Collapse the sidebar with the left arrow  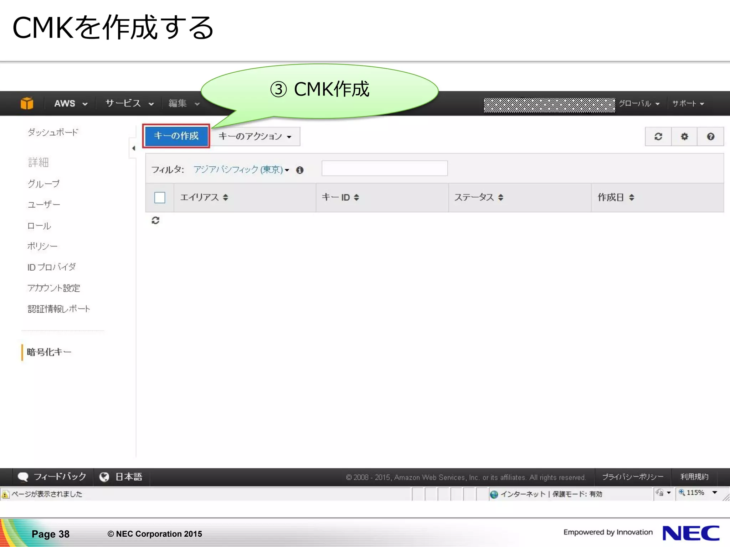133,148
